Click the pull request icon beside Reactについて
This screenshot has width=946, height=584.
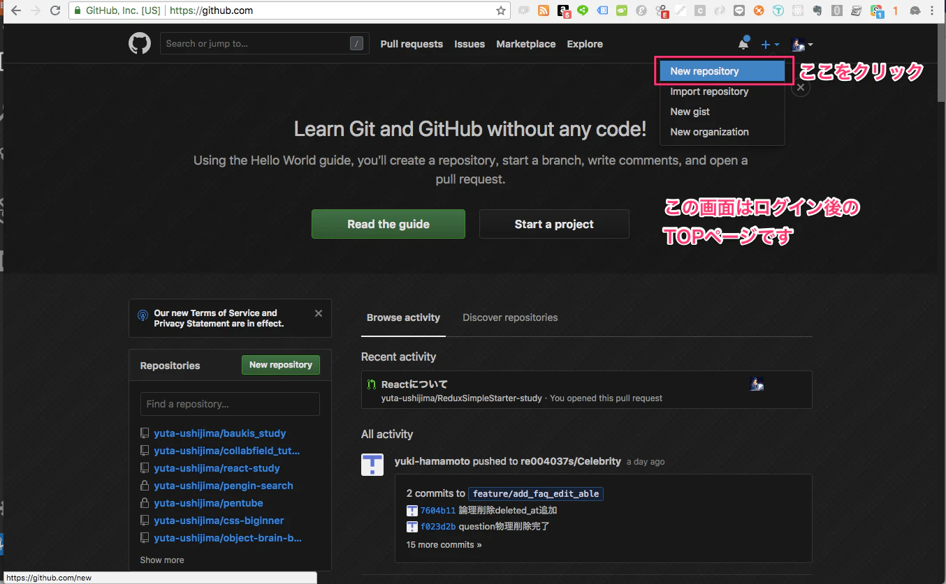(x=370, y=384)
